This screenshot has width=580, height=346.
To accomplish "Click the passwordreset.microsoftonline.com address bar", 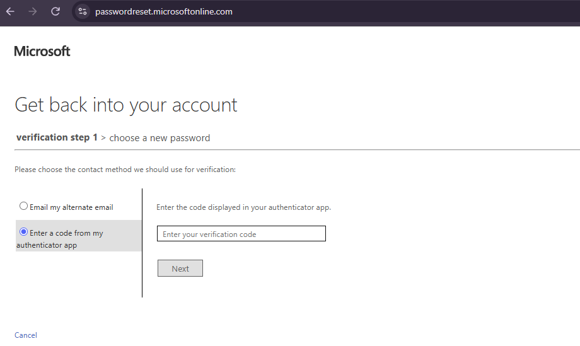I will click(x=164, y=11).
